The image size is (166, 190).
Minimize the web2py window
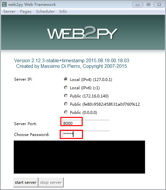click(x=137, y=5)
